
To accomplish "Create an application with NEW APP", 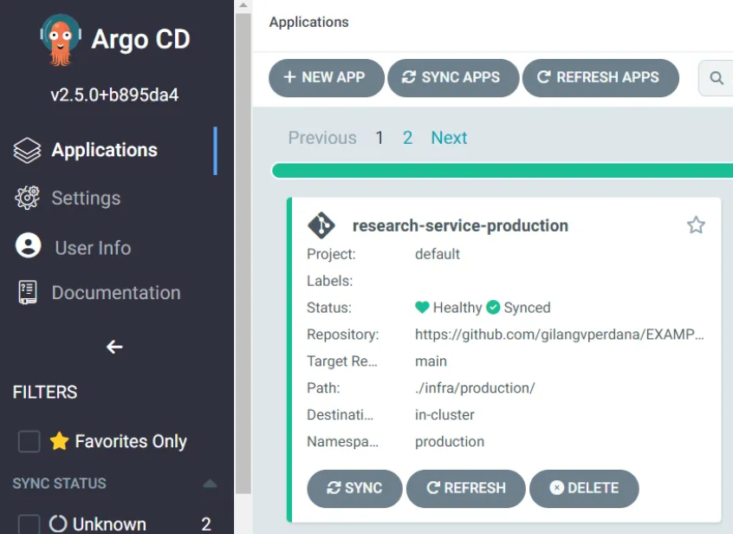I will 327,78.
